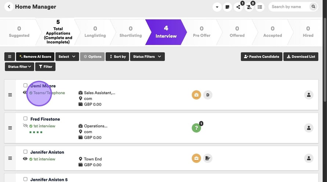Expand the Select dropdown
The image size is (327, 182).
(67, 57)
